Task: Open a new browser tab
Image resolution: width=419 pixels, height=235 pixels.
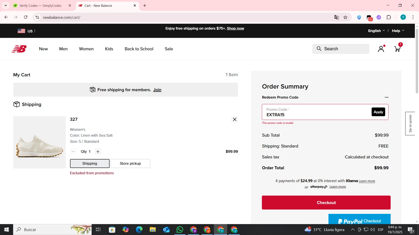Action: point(145,6)
